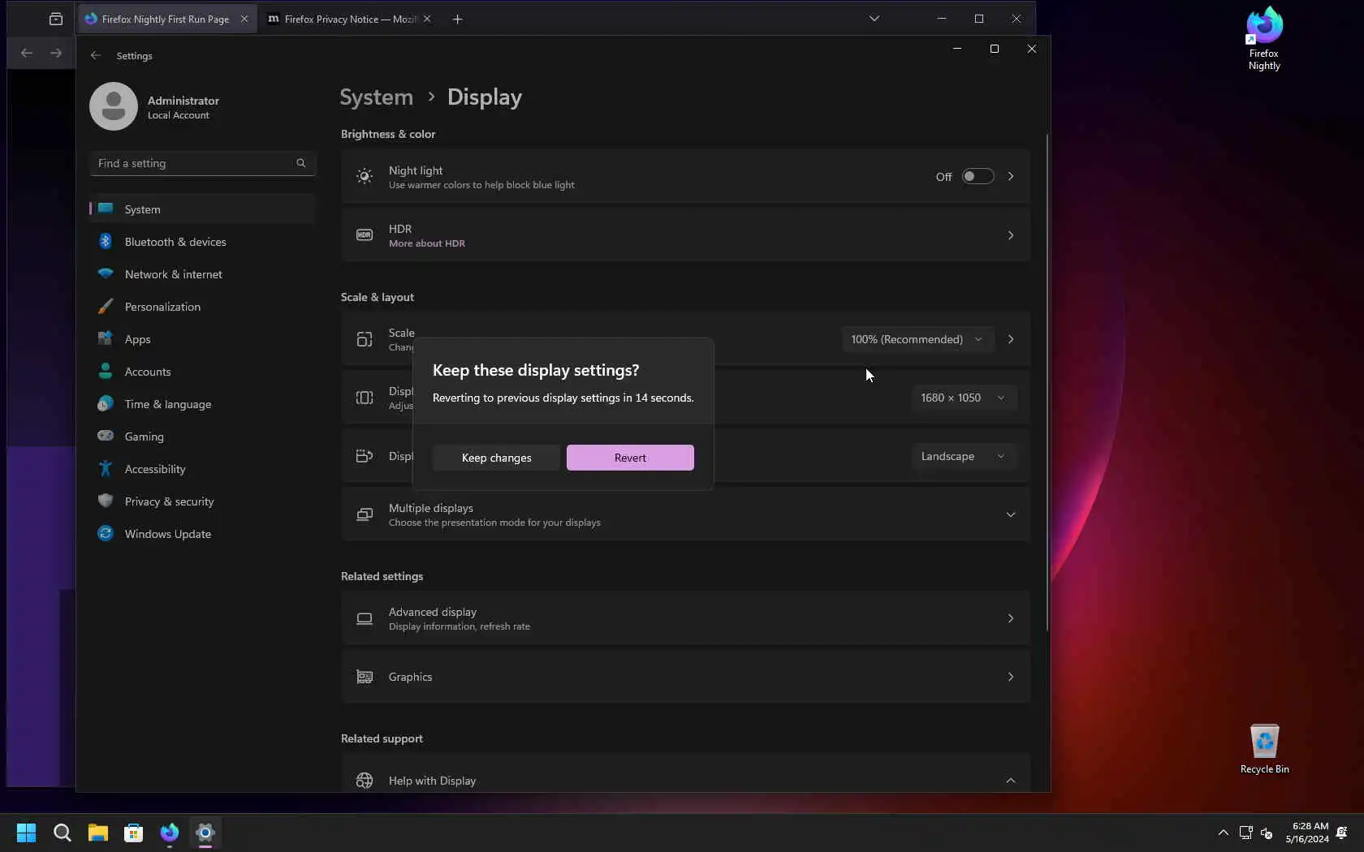Image resolution: width=1364 pixels, height=852 pixels.
Task: Click the Graphics icon
Action: [365, 677]
